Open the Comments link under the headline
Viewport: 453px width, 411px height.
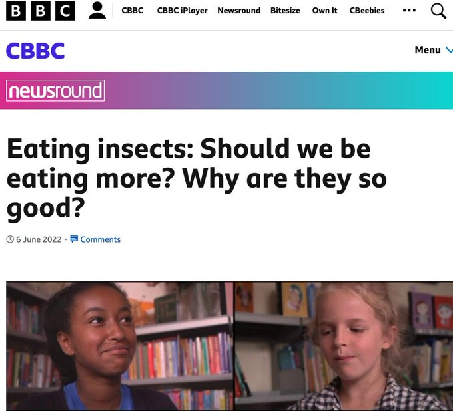100,239
